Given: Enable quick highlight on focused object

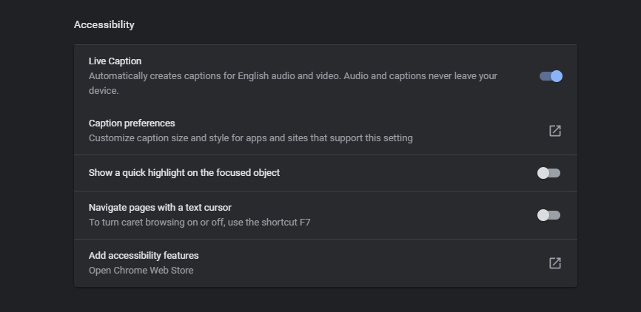Looking at the screenshot, I should 548,173.
